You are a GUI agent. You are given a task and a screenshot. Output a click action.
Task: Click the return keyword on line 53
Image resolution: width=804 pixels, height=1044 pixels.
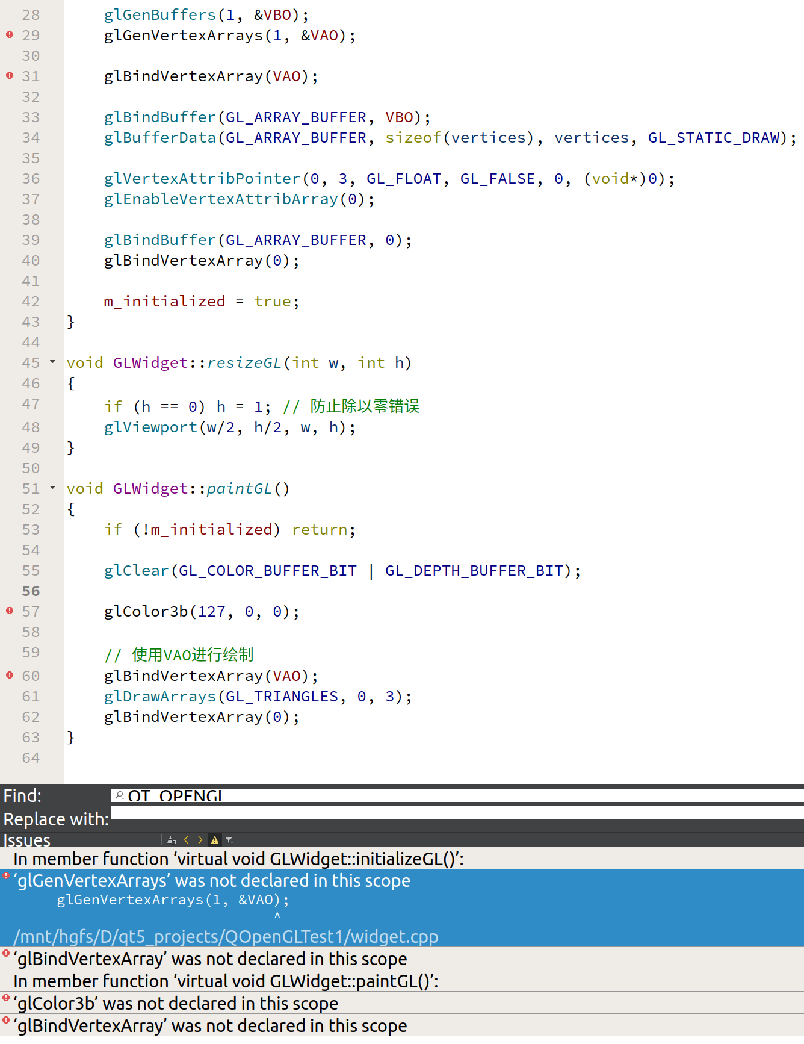pos(320,530)
